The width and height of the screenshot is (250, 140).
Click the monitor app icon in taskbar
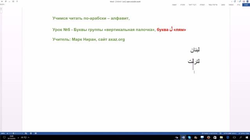(202, 137)
